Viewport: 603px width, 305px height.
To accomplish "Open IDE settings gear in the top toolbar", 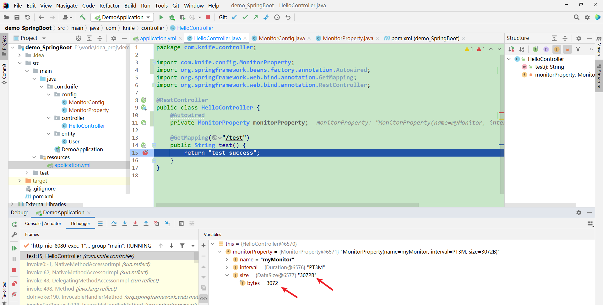I will point(587,17).
